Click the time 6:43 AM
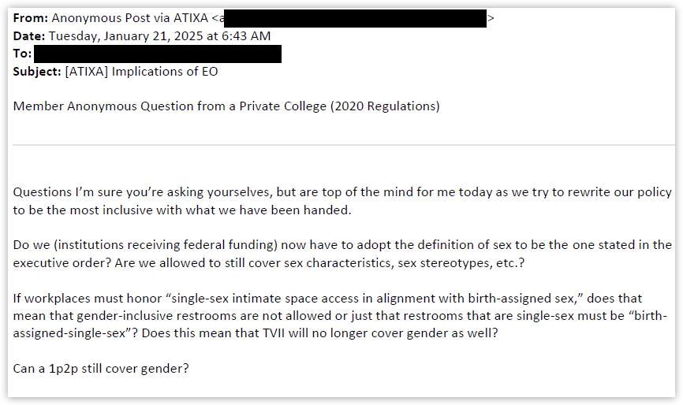This screenshot has width=683, height=405. coord(246,36)
